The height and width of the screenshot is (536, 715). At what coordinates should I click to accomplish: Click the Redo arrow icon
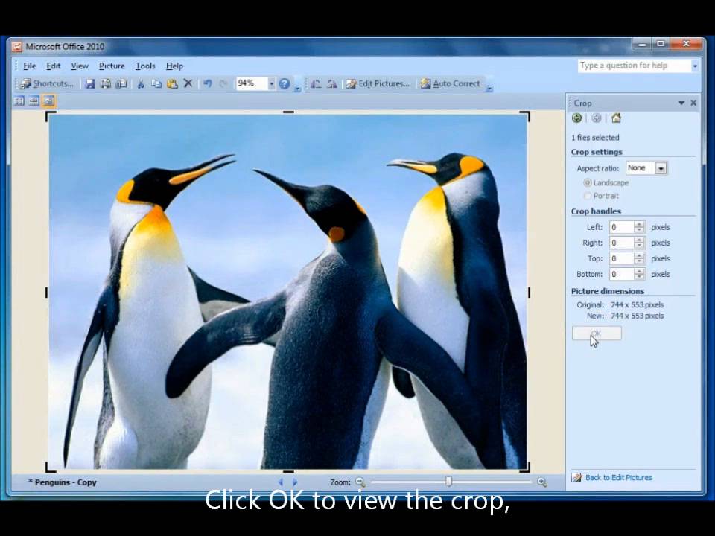pos(223,83)
